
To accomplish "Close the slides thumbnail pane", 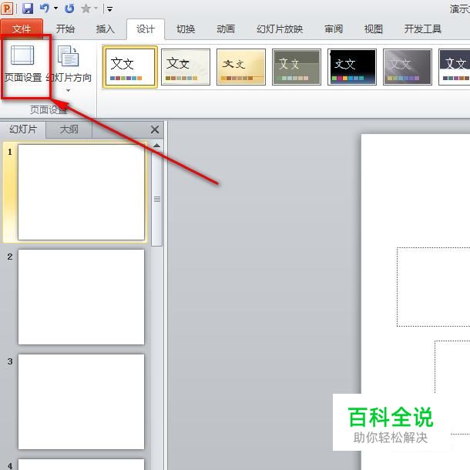I will (x=155, y=129).
